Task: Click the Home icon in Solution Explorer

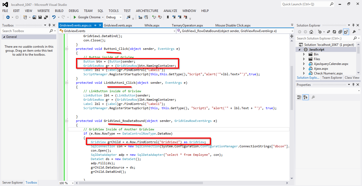Action: [x=311, y=32]
